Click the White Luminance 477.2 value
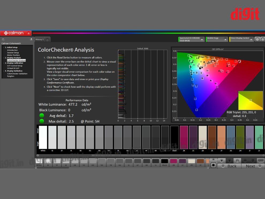Image resolution: width=265 pixels, height=199 pixels. [x=73, y=104]
